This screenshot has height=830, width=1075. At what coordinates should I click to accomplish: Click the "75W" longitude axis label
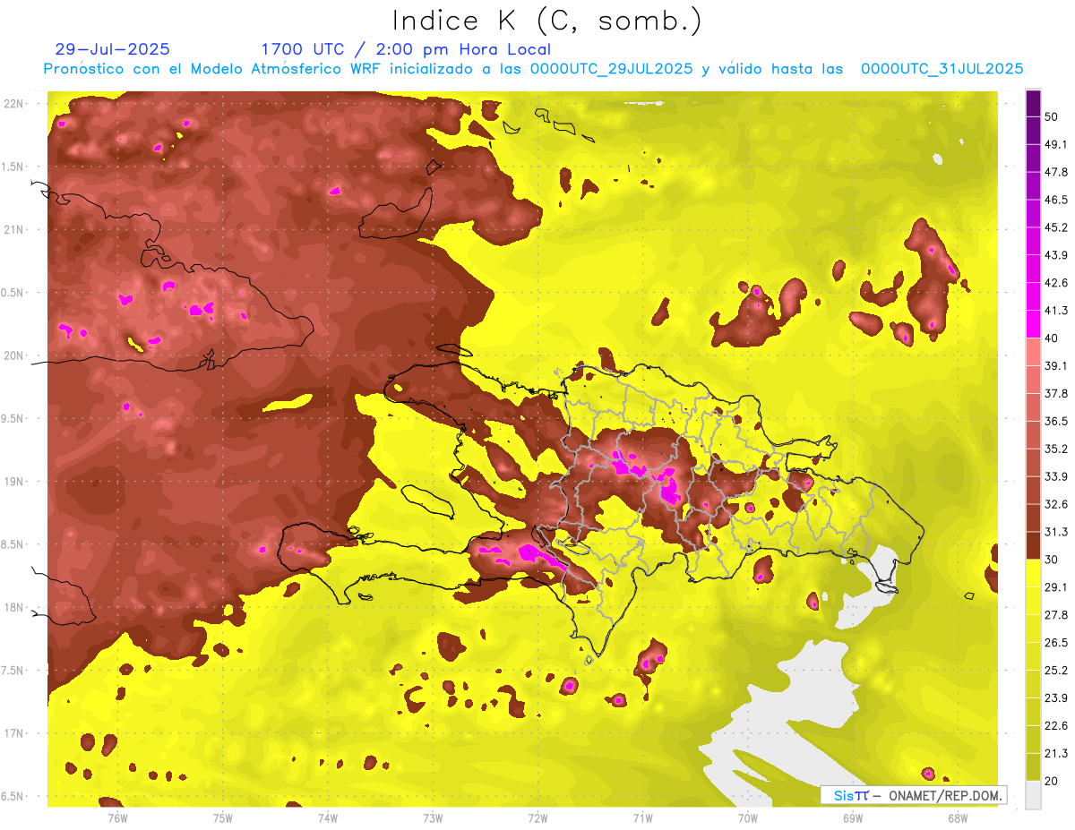[223, 817]
